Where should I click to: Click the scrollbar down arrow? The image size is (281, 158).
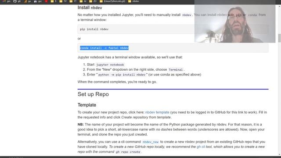click(279, 154)
